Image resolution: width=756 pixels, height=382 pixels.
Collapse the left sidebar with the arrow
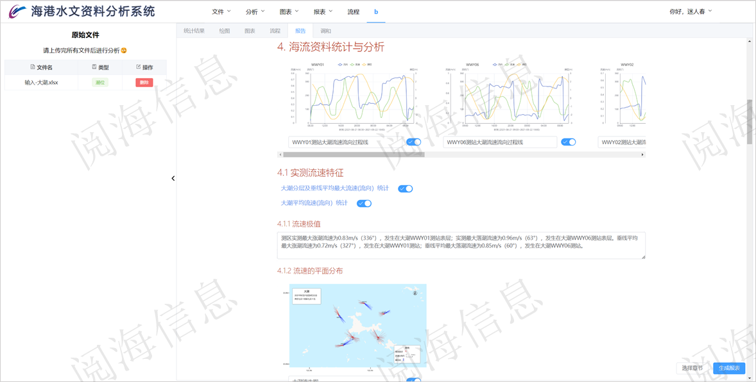tap(172, 178)
